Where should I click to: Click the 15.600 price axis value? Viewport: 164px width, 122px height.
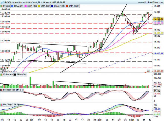(157, 6)
